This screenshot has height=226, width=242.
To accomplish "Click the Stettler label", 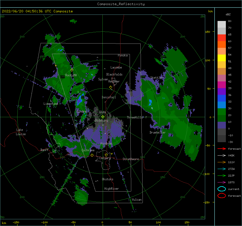I will tap(157, 78).
